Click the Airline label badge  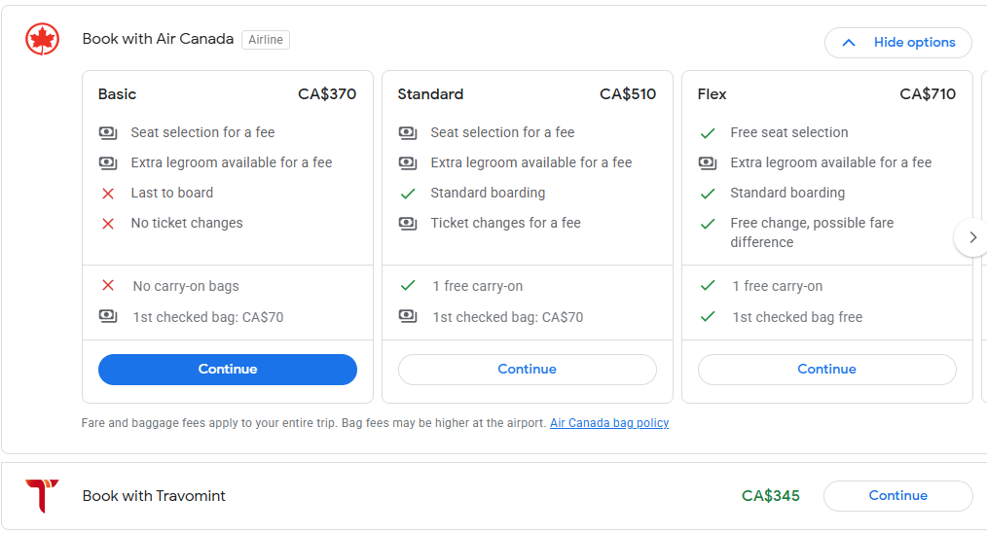point(266,40)
